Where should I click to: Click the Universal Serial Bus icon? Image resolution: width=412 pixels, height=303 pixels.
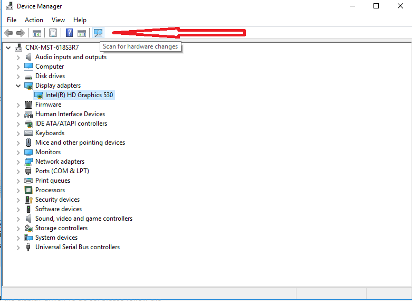point(28,247)
